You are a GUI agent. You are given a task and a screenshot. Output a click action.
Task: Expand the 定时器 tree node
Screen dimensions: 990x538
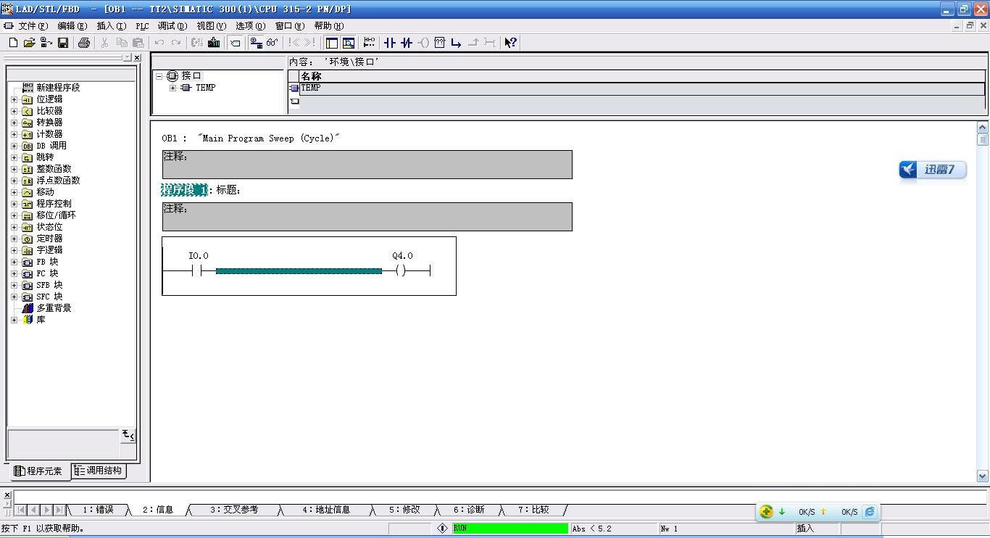pos(14,239)
